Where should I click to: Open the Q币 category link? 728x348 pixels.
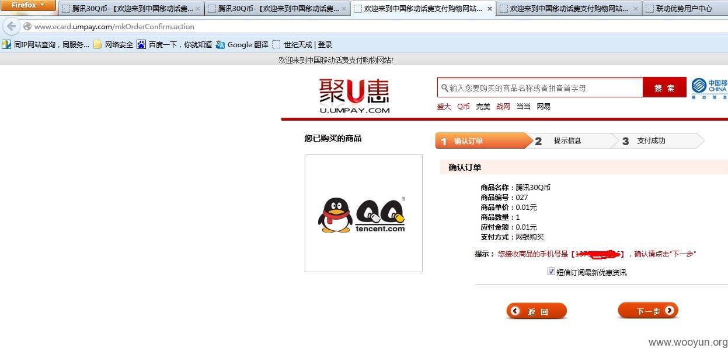pyautogui.click(x=464, y=107)
